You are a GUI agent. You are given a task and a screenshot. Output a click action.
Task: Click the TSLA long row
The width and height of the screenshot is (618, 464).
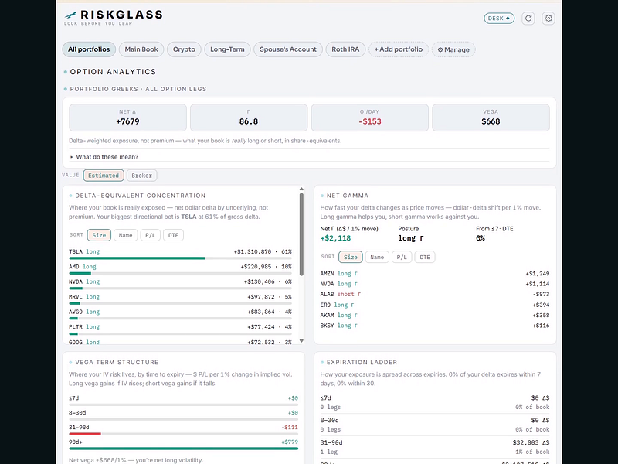(x=180, y=252)
